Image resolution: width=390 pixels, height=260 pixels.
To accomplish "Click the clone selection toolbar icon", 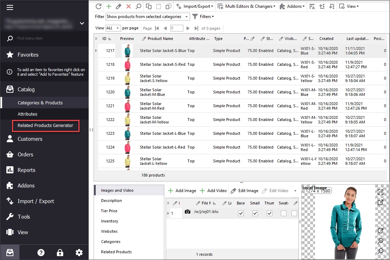I will (x=169, y=6).
